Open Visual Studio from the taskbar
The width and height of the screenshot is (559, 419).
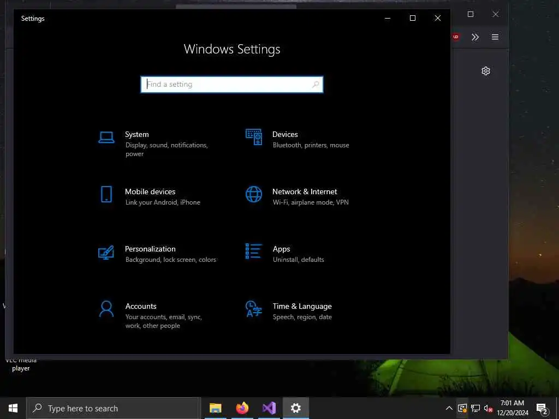[269, 408]
